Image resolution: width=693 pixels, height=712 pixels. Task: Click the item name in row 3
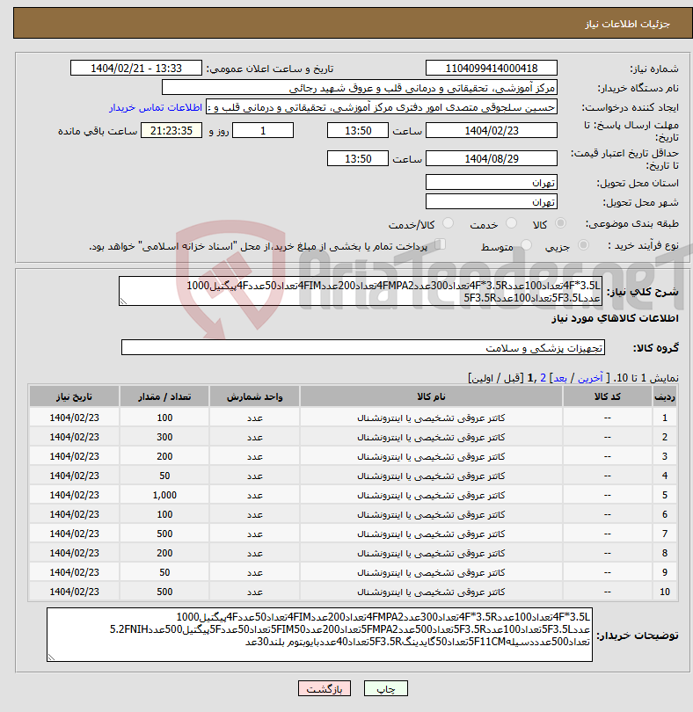(431, 456)
